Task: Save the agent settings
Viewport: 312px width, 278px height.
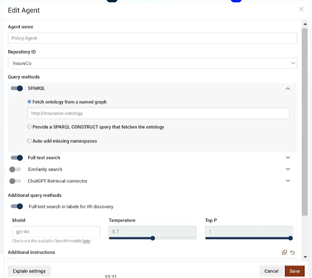Action: tap(295, 271)
